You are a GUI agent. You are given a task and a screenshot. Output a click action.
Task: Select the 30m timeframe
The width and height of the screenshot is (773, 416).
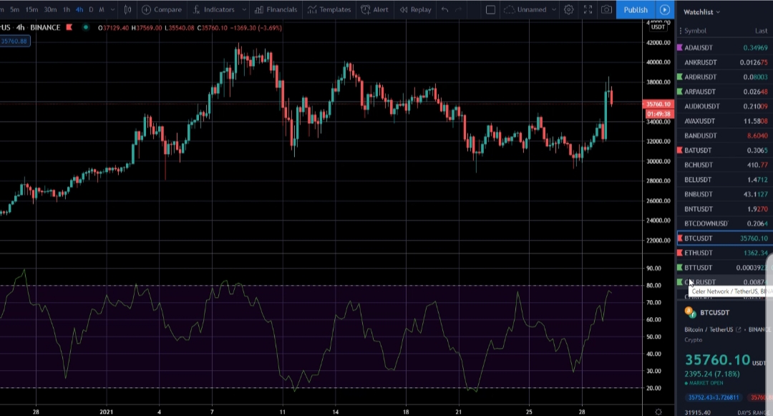[x=50, y=9]
